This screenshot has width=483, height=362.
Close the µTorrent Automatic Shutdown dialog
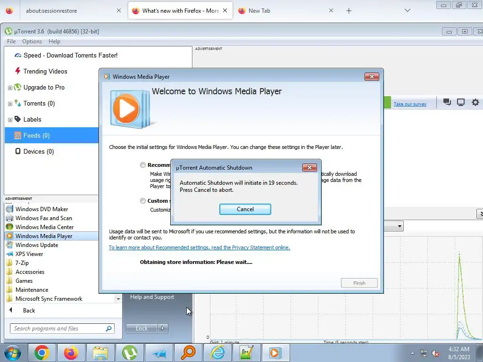click(x=309, y=167)
